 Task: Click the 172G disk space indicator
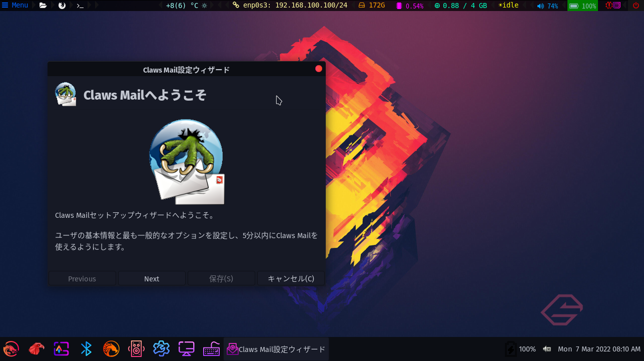tap(372, 6)
